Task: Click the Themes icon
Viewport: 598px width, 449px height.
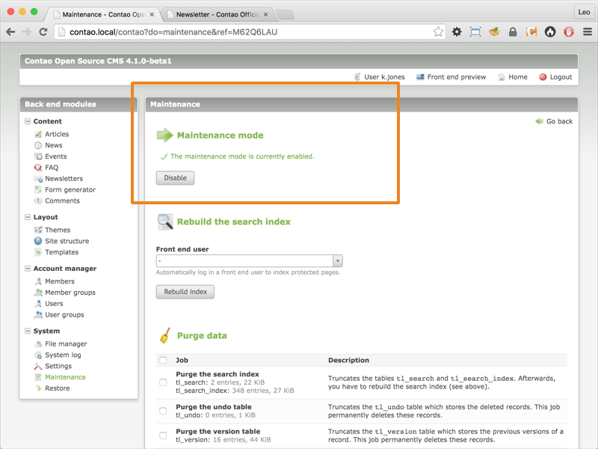Action: [38, 230]
